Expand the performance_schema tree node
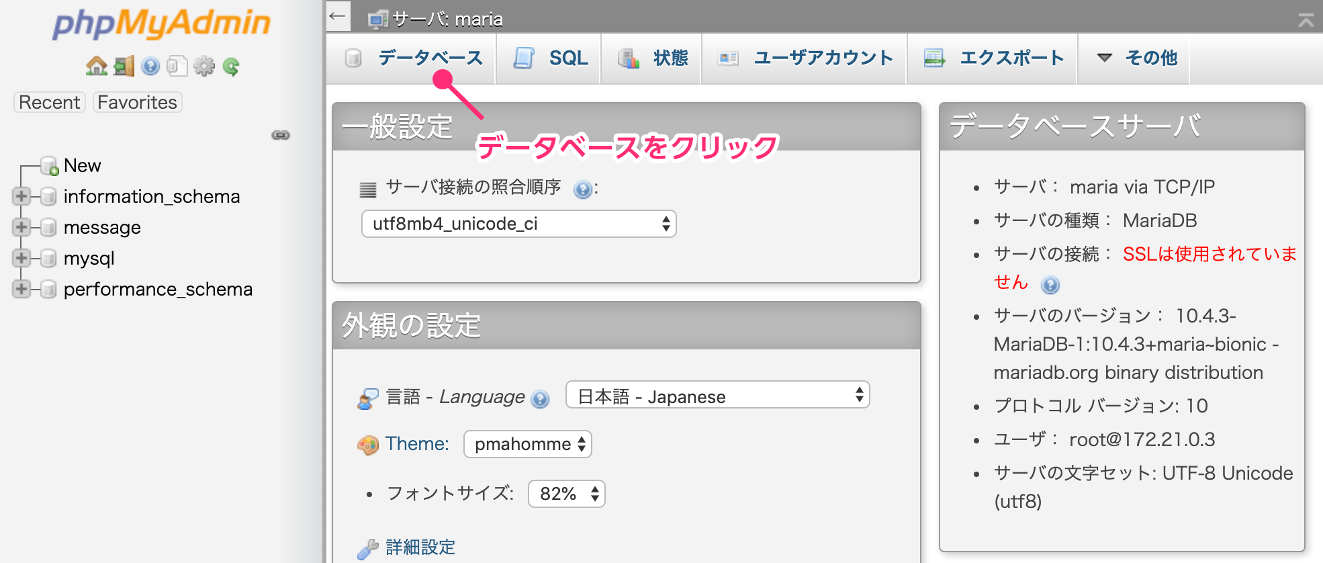 21,289
